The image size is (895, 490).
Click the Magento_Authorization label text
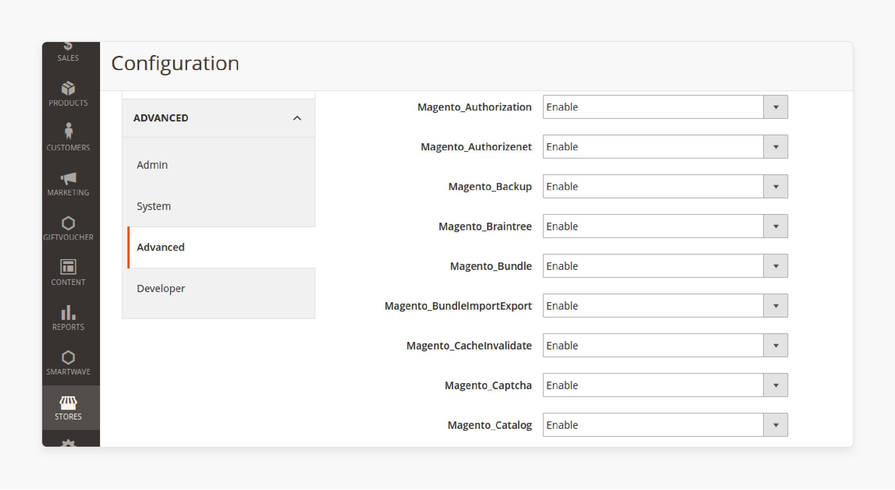(474, 107)
